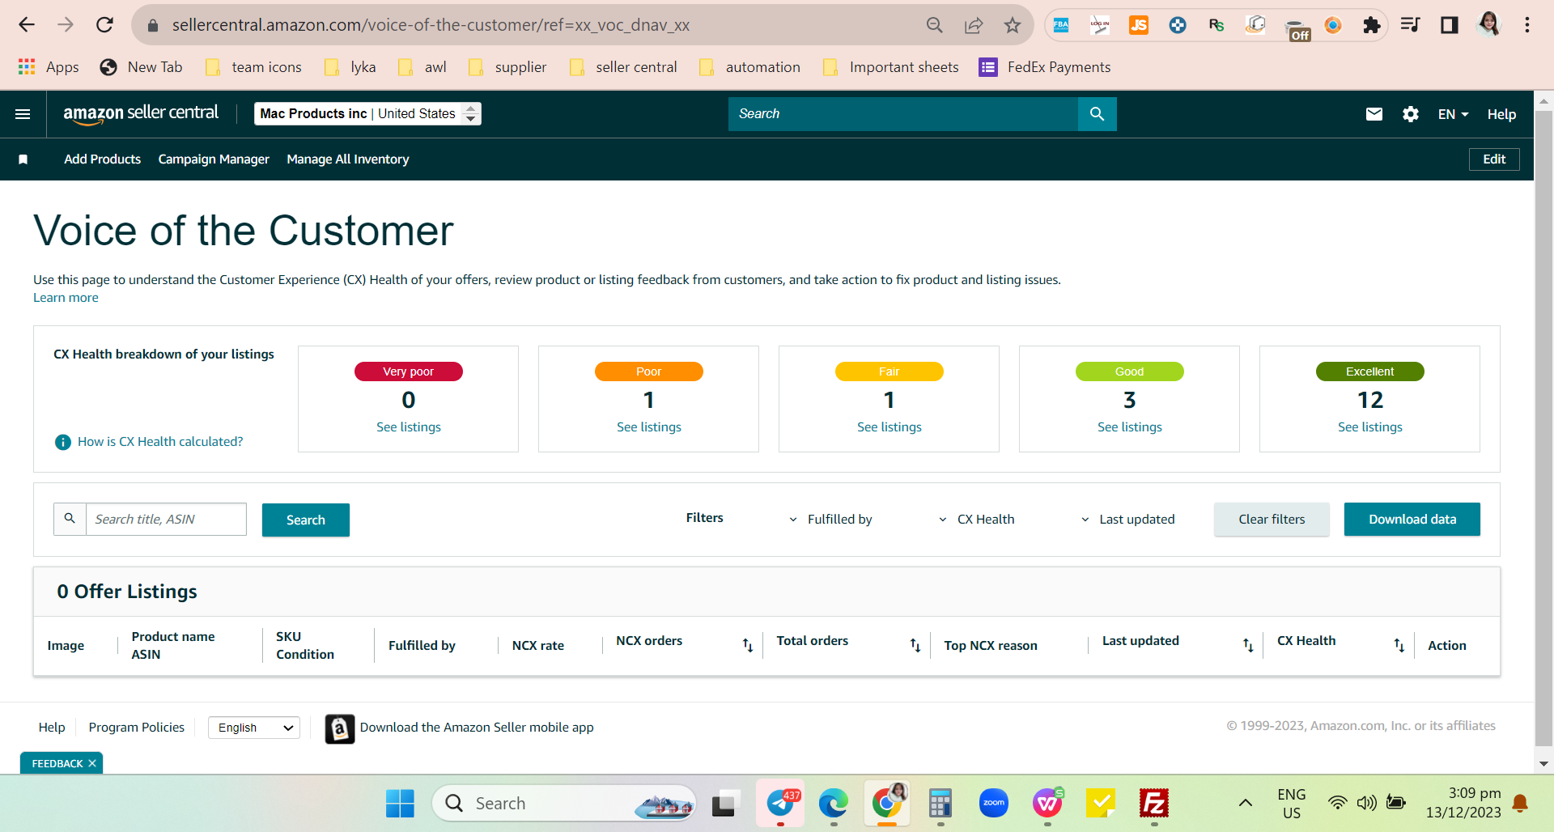Click the share page icon in address bar
This screenshot has width=1554, height=832.
click(x=974, y=25)
